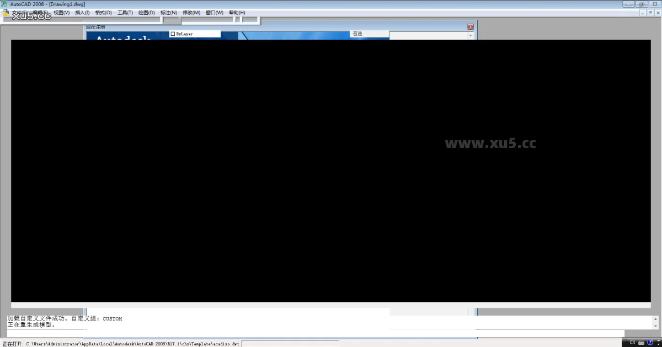Open the 标注(N) menu
Screen dimensions: 662x347
(169, 13)
